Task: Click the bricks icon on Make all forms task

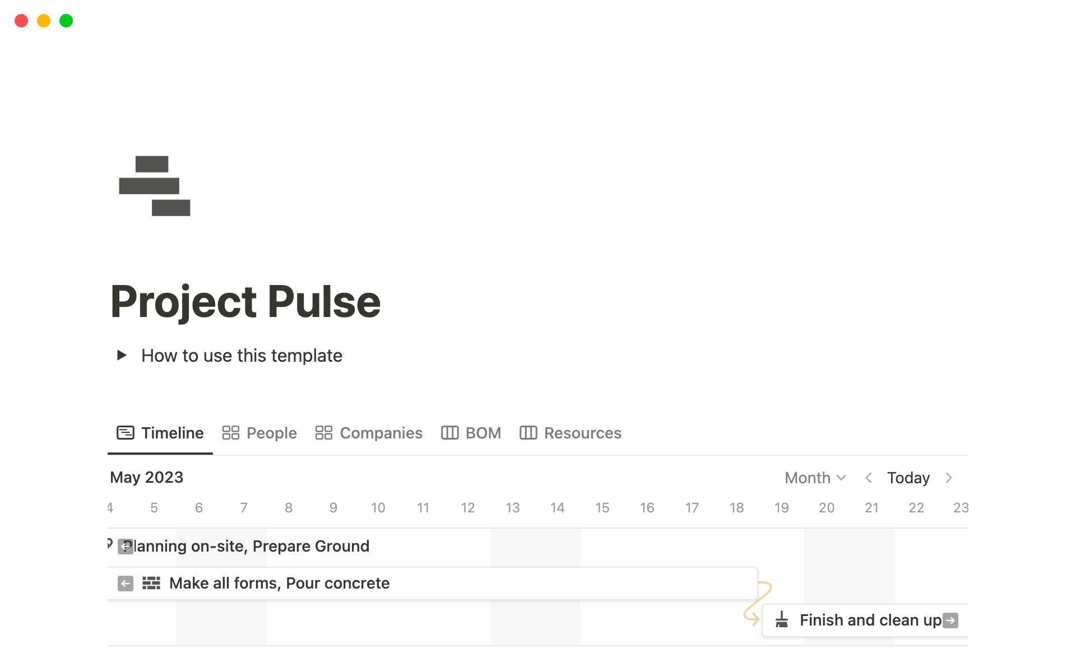Action: pos(150,583)
